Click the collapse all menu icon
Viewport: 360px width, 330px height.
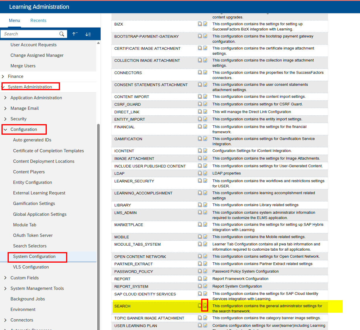pos(75,34)
